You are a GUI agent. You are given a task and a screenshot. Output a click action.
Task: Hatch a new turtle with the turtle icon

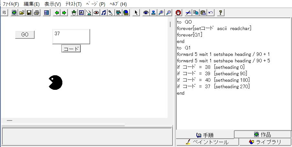(74, 13)
